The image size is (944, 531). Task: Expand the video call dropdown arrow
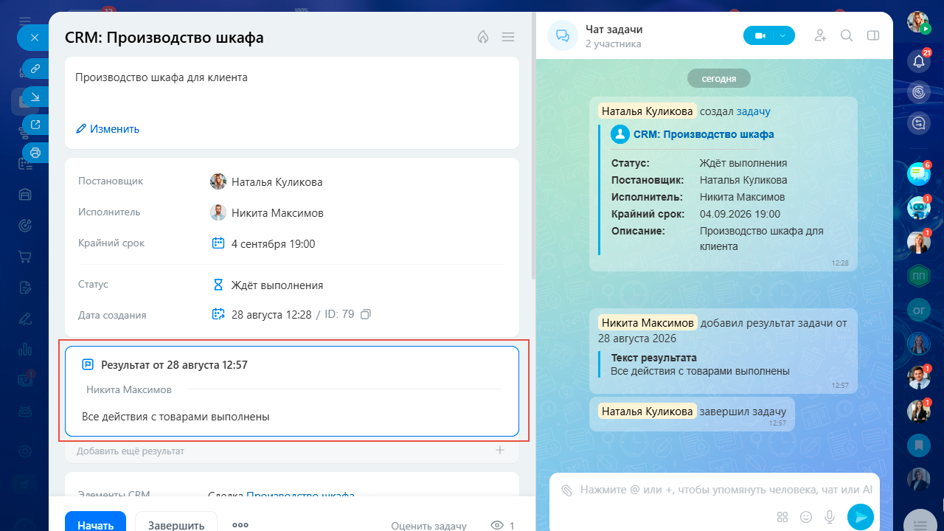pyautogui.click(x=783, y=35)
